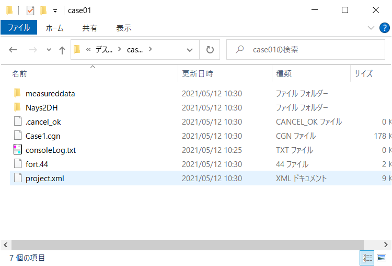Select .cancel_ok file name
The image size is (392, 266).
pos(43,122)
